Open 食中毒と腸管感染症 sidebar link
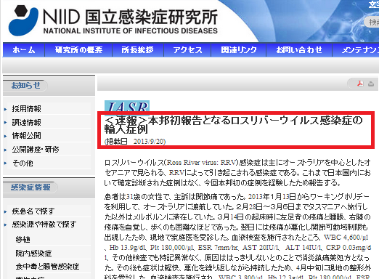This screenshot has height=279, width=379. point(47,267)
